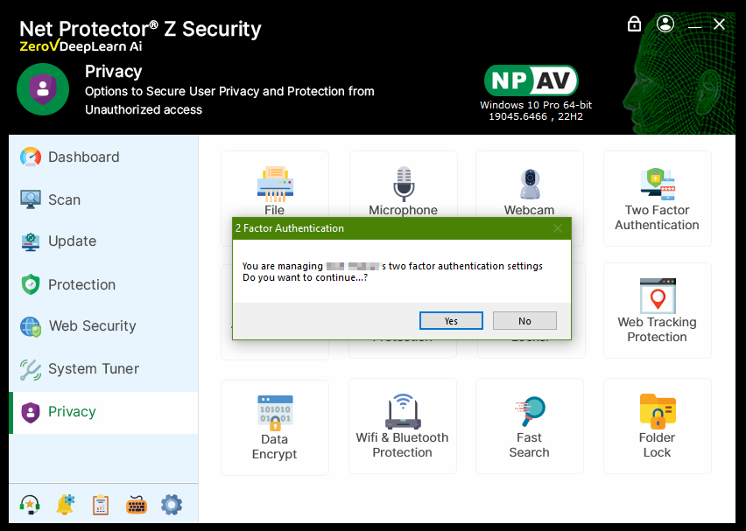This screenshot has height=531, width=746.
Task: Select Protection in the sidebar
Action: click(81, 284)
